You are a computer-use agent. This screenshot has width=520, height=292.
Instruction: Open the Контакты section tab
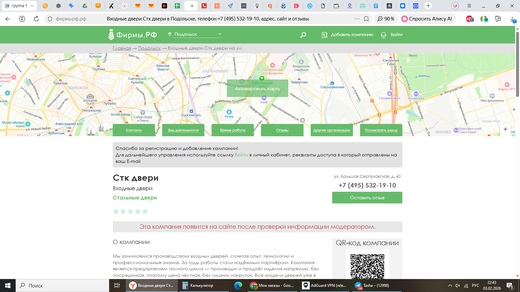pyautogui.click(x=134, y=130)
